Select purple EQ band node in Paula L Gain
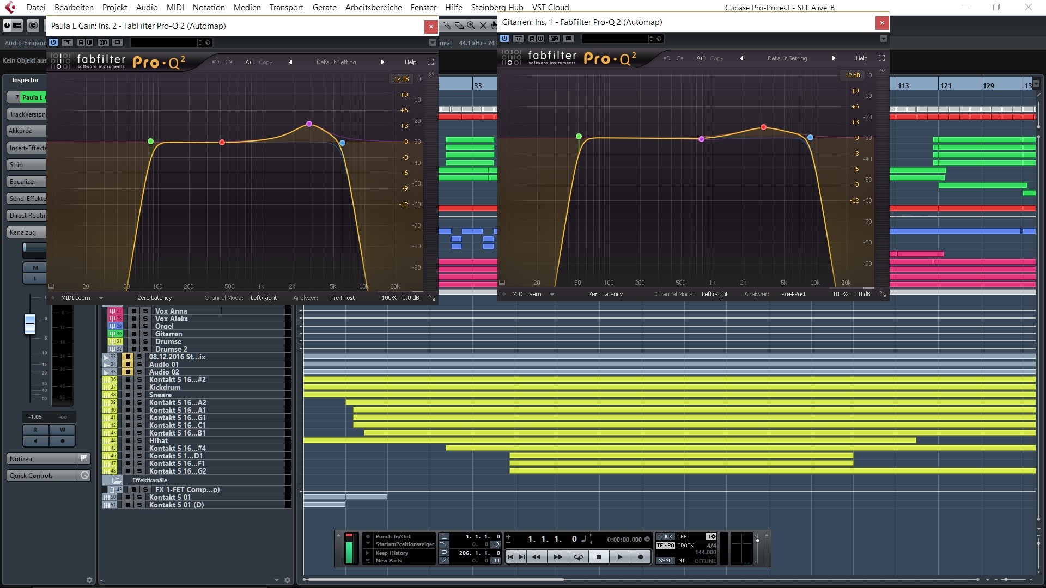The width and height of the screenshot is (1046, 588). [309, 124]
